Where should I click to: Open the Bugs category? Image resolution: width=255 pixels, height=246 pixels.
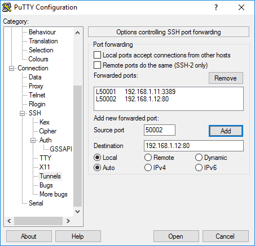(x=46, y=185)
